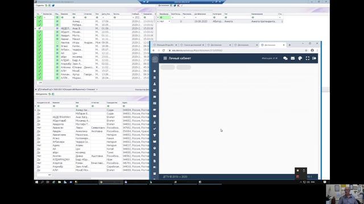Image resolution: width=364 pixels, height=204 pixels.
Task: Reload the page in the browser
Action: point(164,50)
